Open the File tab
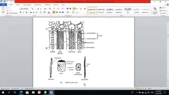Screen dimensions: 169x95 3,5
